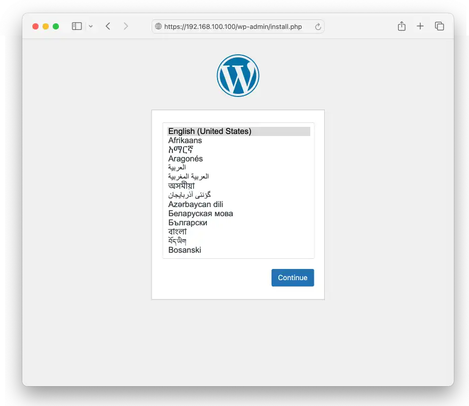Select Беларуская мова language
The height and width of the screenshot is (406, 469).
tap(239, 214)
